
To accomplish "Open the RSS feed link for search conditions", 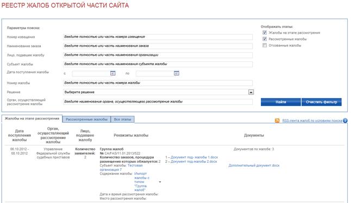I will (x=312, y=120).
